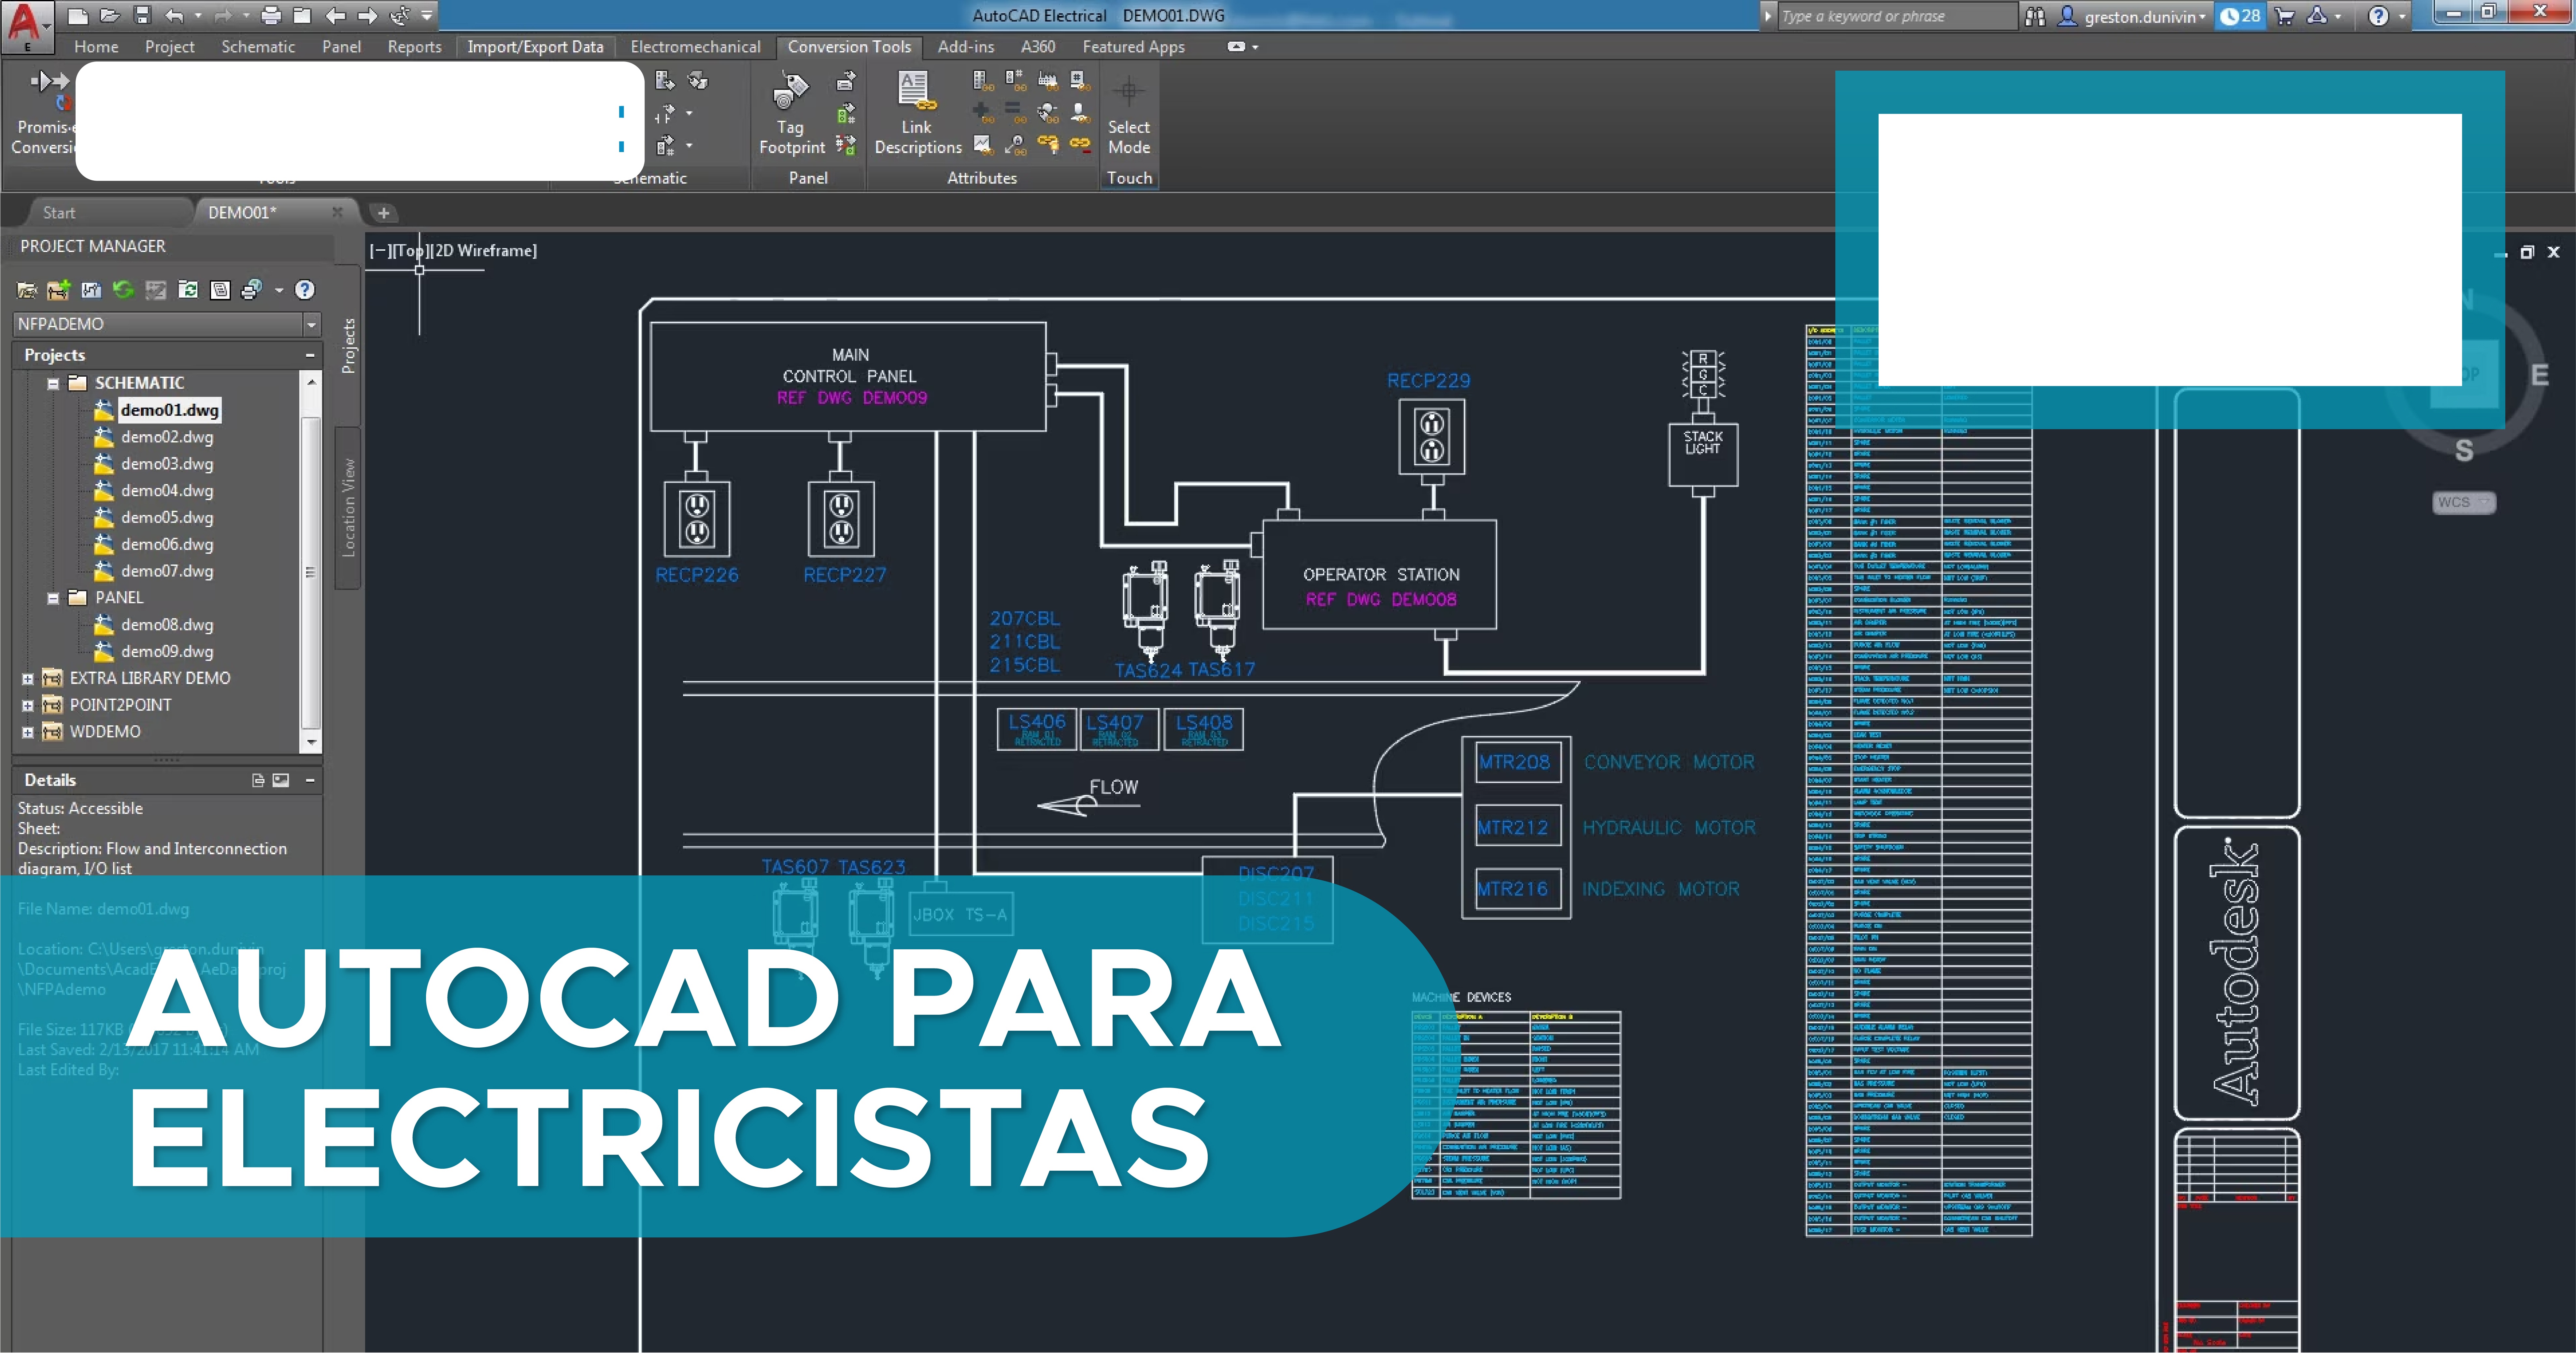Viewport: 2576px width, 1353px height.
Task: Click the Link Descriptions tool
Action: [x=918, y=113]
